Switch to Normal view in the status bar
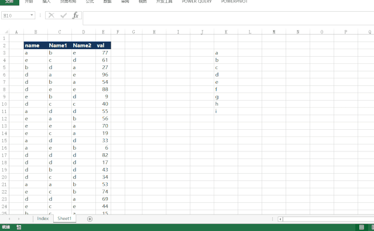 coord(362,227)
